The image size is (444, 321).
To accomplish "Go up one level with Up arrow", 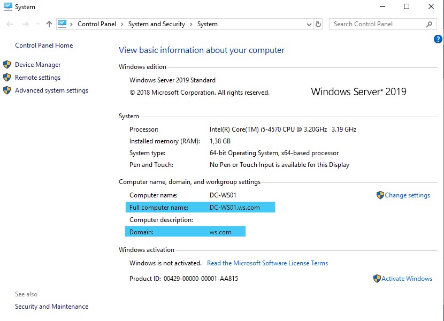I will click(x=49, y=24).
